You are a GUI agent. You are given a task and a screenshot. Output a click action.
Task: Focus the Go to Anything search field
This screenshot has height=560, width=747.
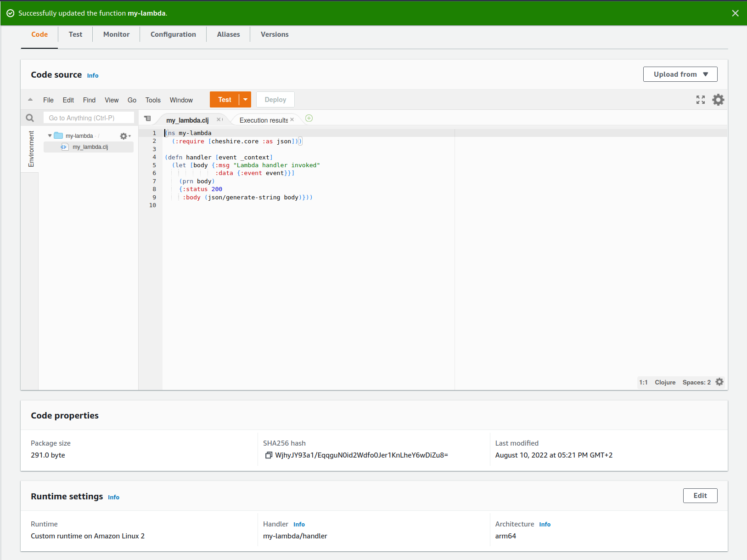pos(89,118)
